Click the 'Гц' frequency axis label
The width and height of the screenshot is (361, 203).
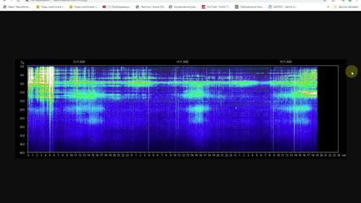[23, 63]
